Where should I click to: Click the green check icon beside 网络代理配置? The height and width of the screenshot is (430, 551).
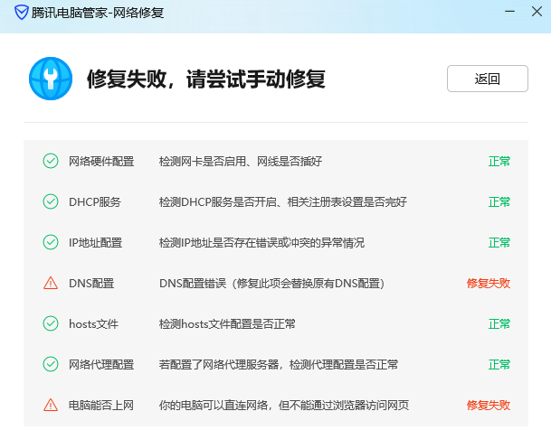click(51, 364)
